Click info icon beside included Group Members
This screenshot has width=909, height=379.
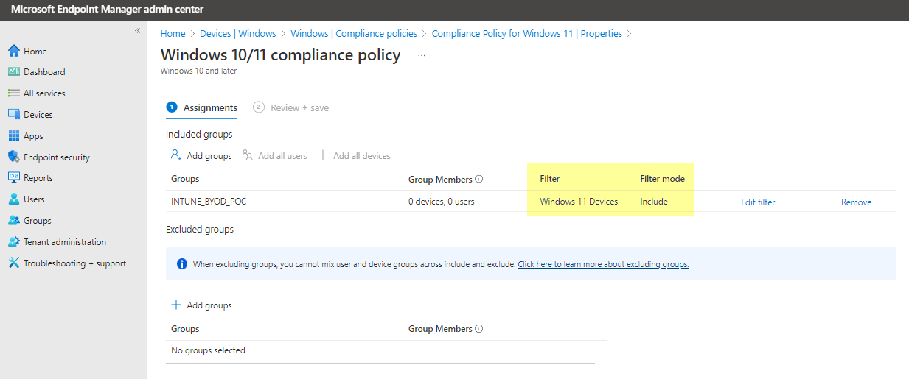point(479,179)
